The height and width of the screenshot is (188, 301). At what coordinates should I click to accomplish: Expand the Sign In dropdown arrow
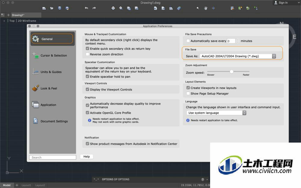point(299,2)
